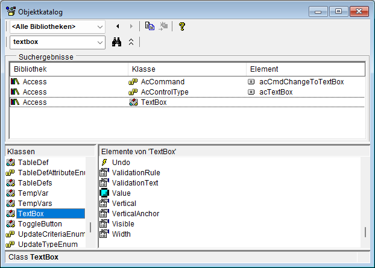Select the acTextBox element result

tap(276, 92)
